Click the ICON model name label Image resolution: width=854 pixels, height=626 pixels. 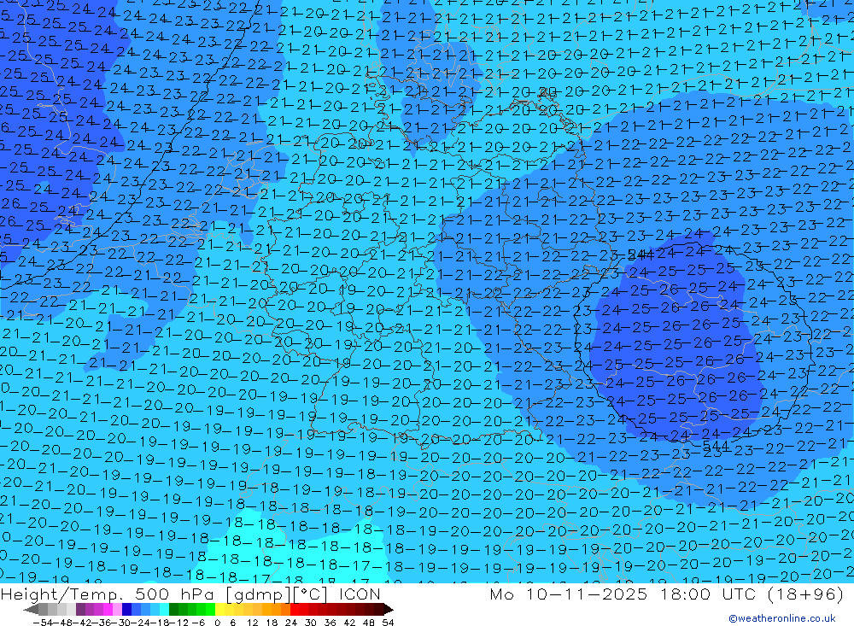[359, 594]
